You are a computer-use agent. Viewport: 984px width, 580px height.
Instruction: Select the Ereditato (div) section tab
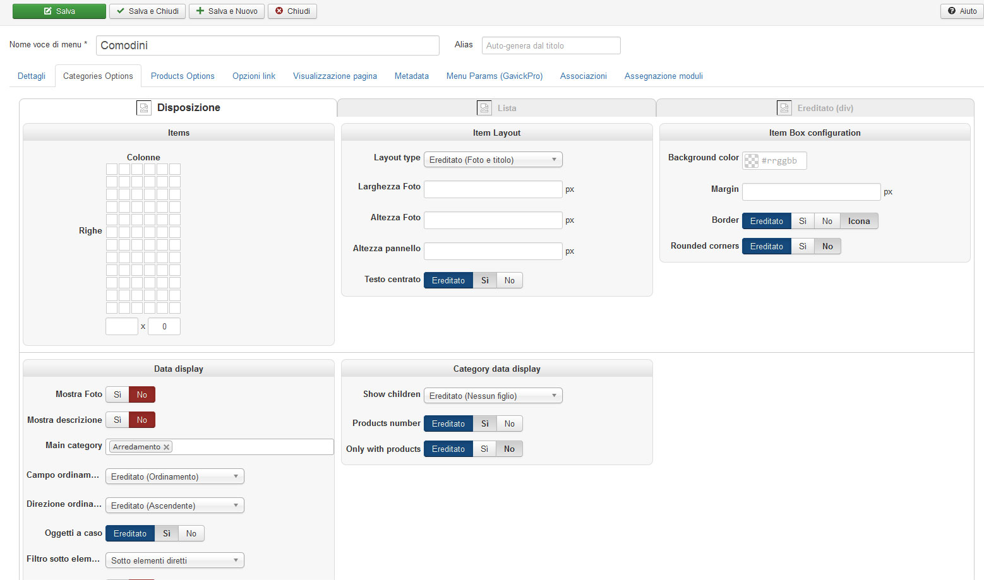(815, 108)
